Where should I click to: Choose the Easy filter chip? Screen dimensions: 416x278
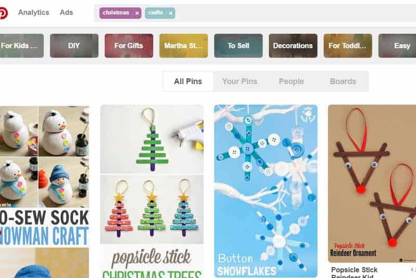397,46
